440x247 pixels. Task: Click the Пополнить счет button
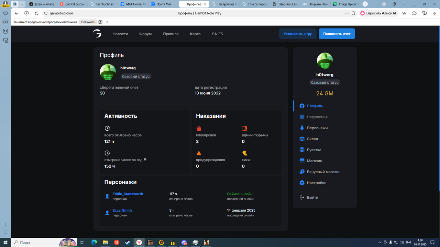(x=337, y=34)
